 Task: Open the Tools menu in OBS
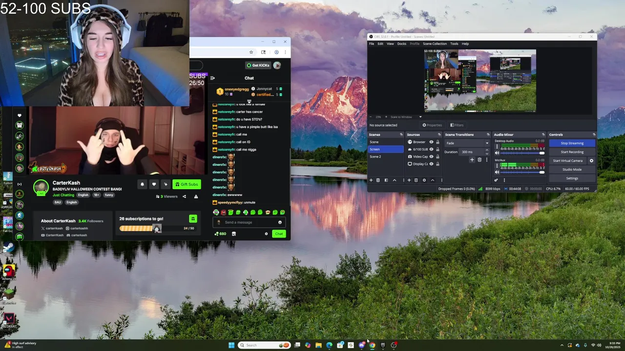pyautogui.click(x=454, y=44)
